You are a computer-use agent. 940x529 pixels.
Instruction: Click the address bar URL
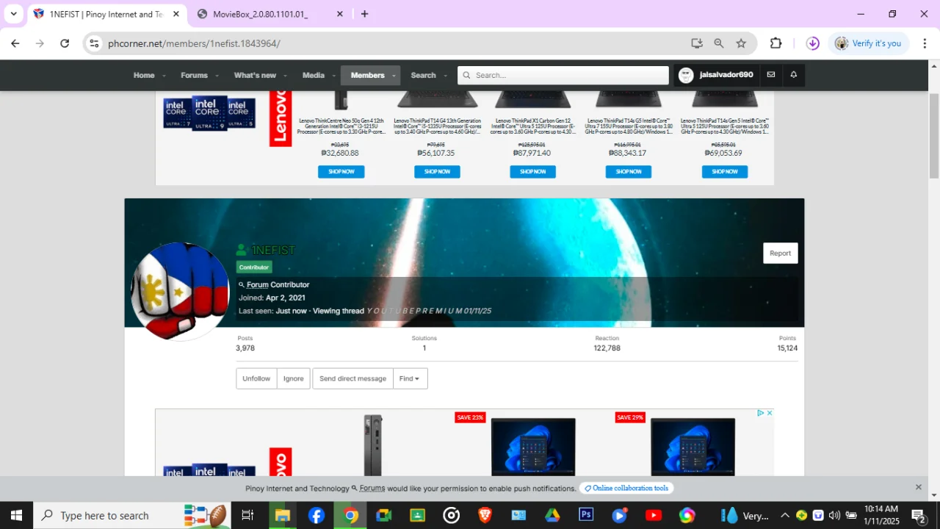click(194, 43)
